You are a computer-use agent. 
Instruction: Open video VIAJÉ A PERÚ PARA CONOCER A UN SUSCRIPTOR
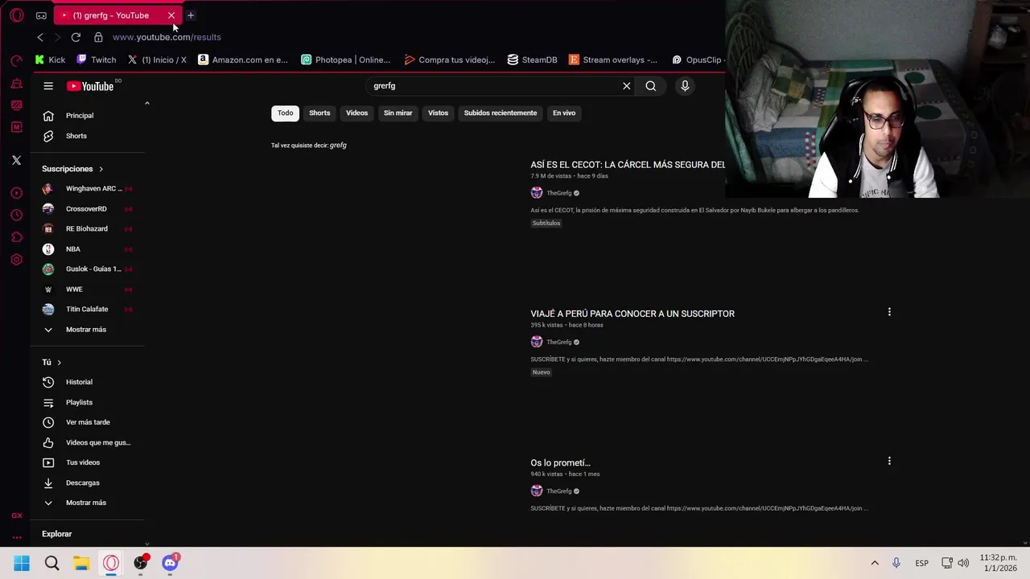(x=632, y=314)
